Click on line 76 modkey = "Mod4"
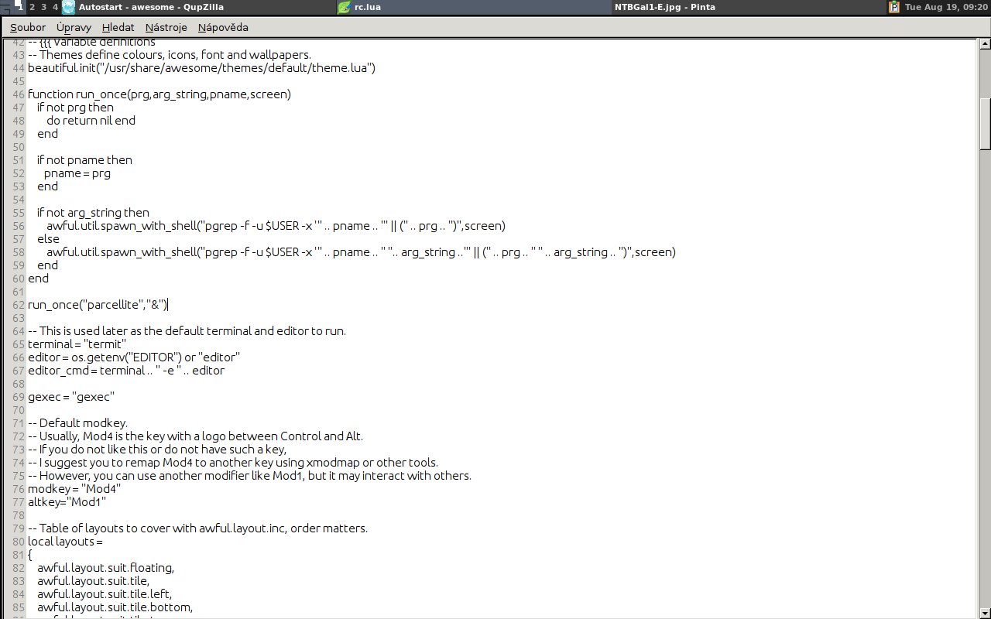This screenshot has width=991, height=619. tap(74, 489)
